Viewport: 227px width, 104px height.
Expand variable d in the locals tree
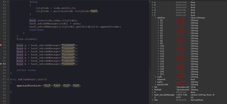coord(153,10)
